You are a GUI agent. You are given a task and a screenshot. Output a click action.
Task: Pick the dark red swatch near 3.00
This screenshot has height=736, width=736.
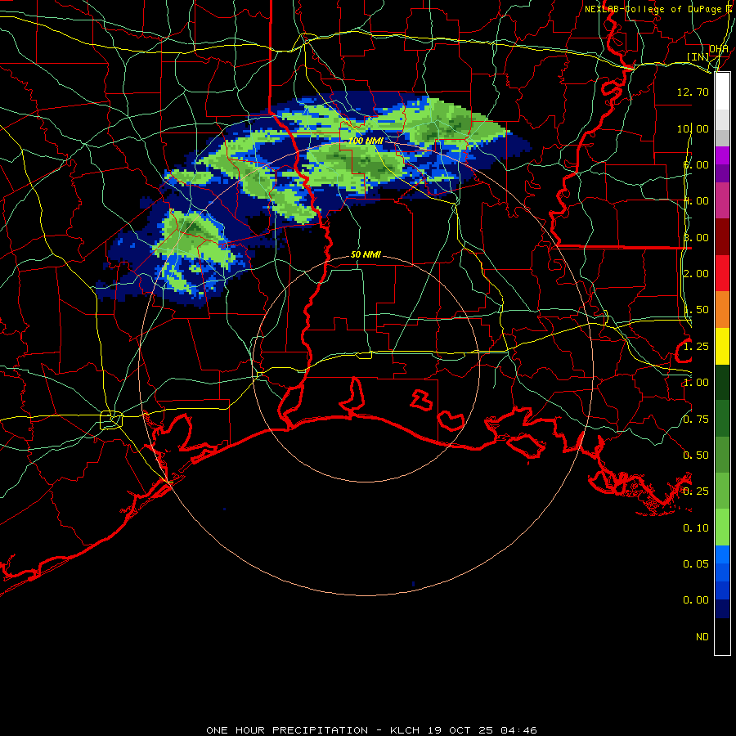tap(722, 237)
